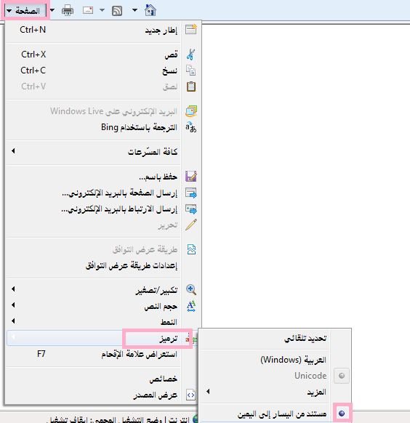The image size is (410, 423).
Task: Go to the Home page icon
Action: [x=150, y=10]
